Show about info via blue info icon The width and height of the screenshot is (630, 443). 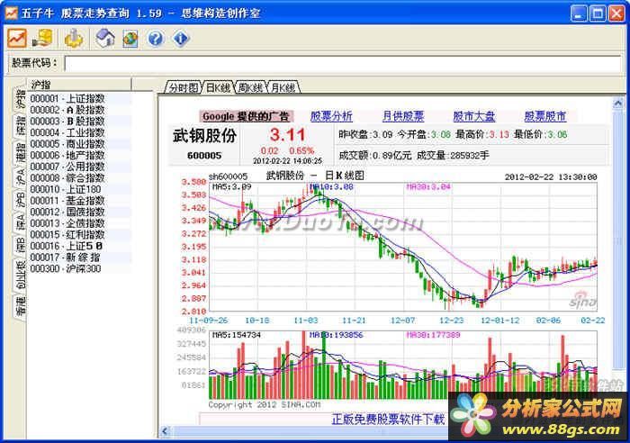tap(181, 39)
